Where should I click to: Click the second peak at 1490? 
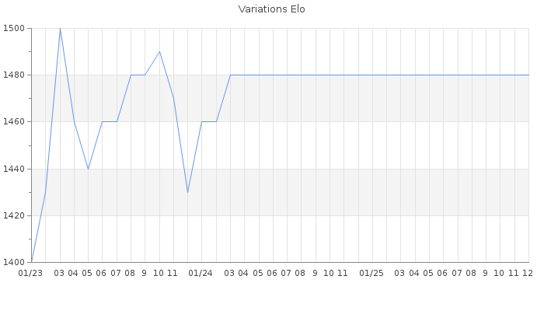point(159,52)
